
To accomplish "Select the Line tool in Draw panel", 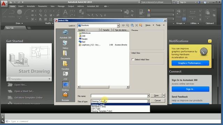I will (5, 13).
